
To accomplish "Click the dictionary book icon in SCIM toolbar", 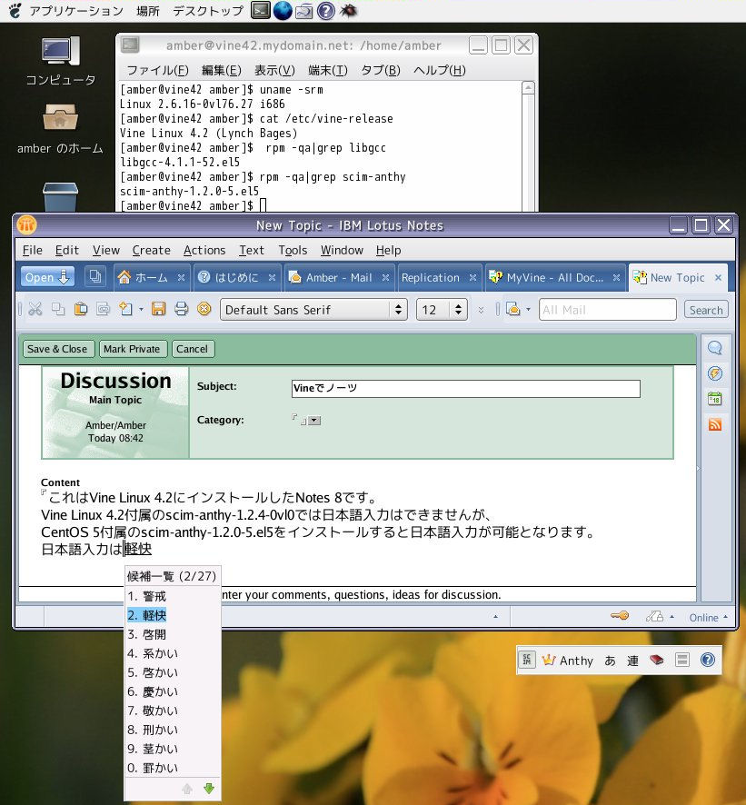I will pyautogui.click(x=656, y=661).
